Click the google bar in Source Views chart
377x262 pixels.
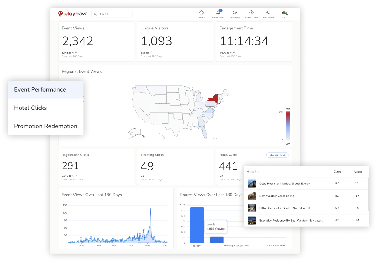click(x=197, y=225)
